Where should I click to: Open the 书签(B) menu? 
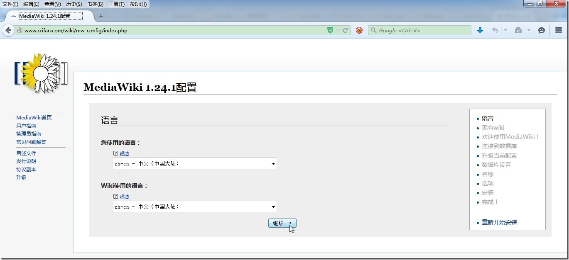(x=95, y=4)
